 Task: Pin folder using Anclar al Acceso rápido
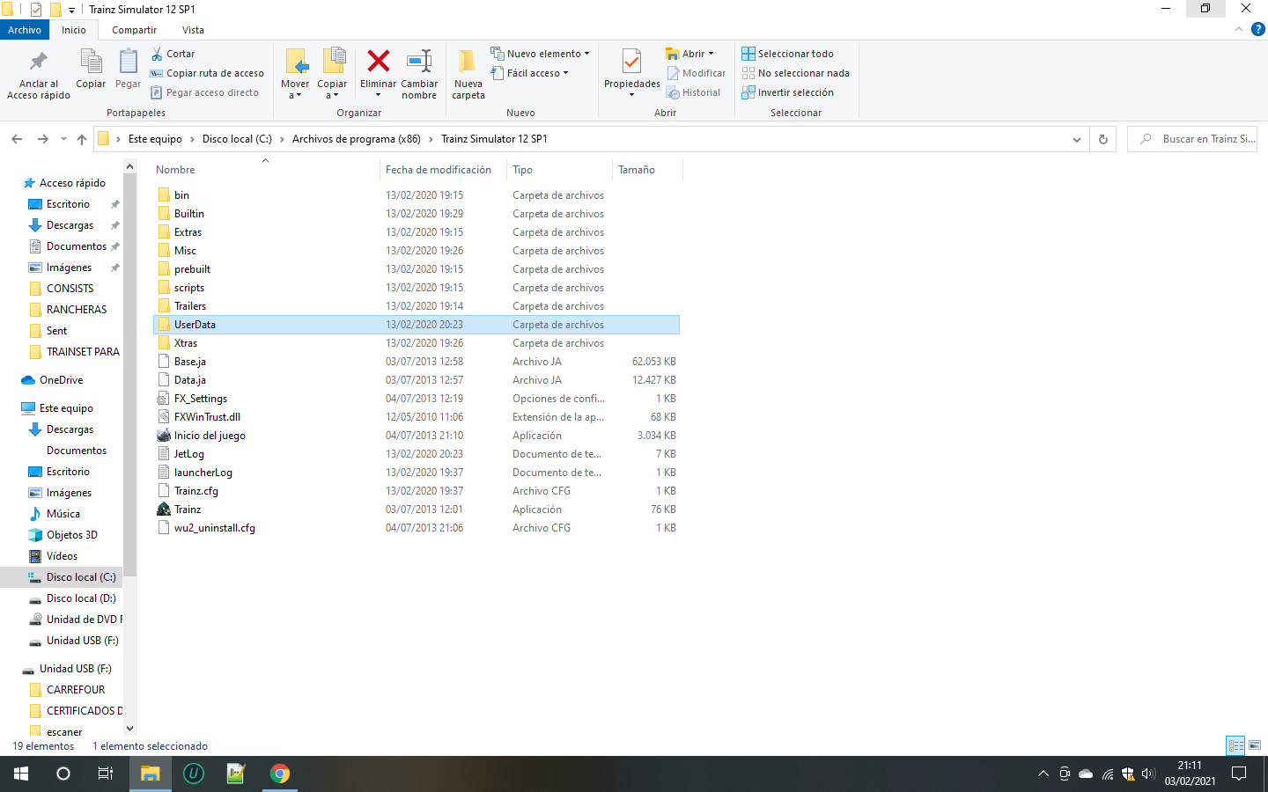38,63
